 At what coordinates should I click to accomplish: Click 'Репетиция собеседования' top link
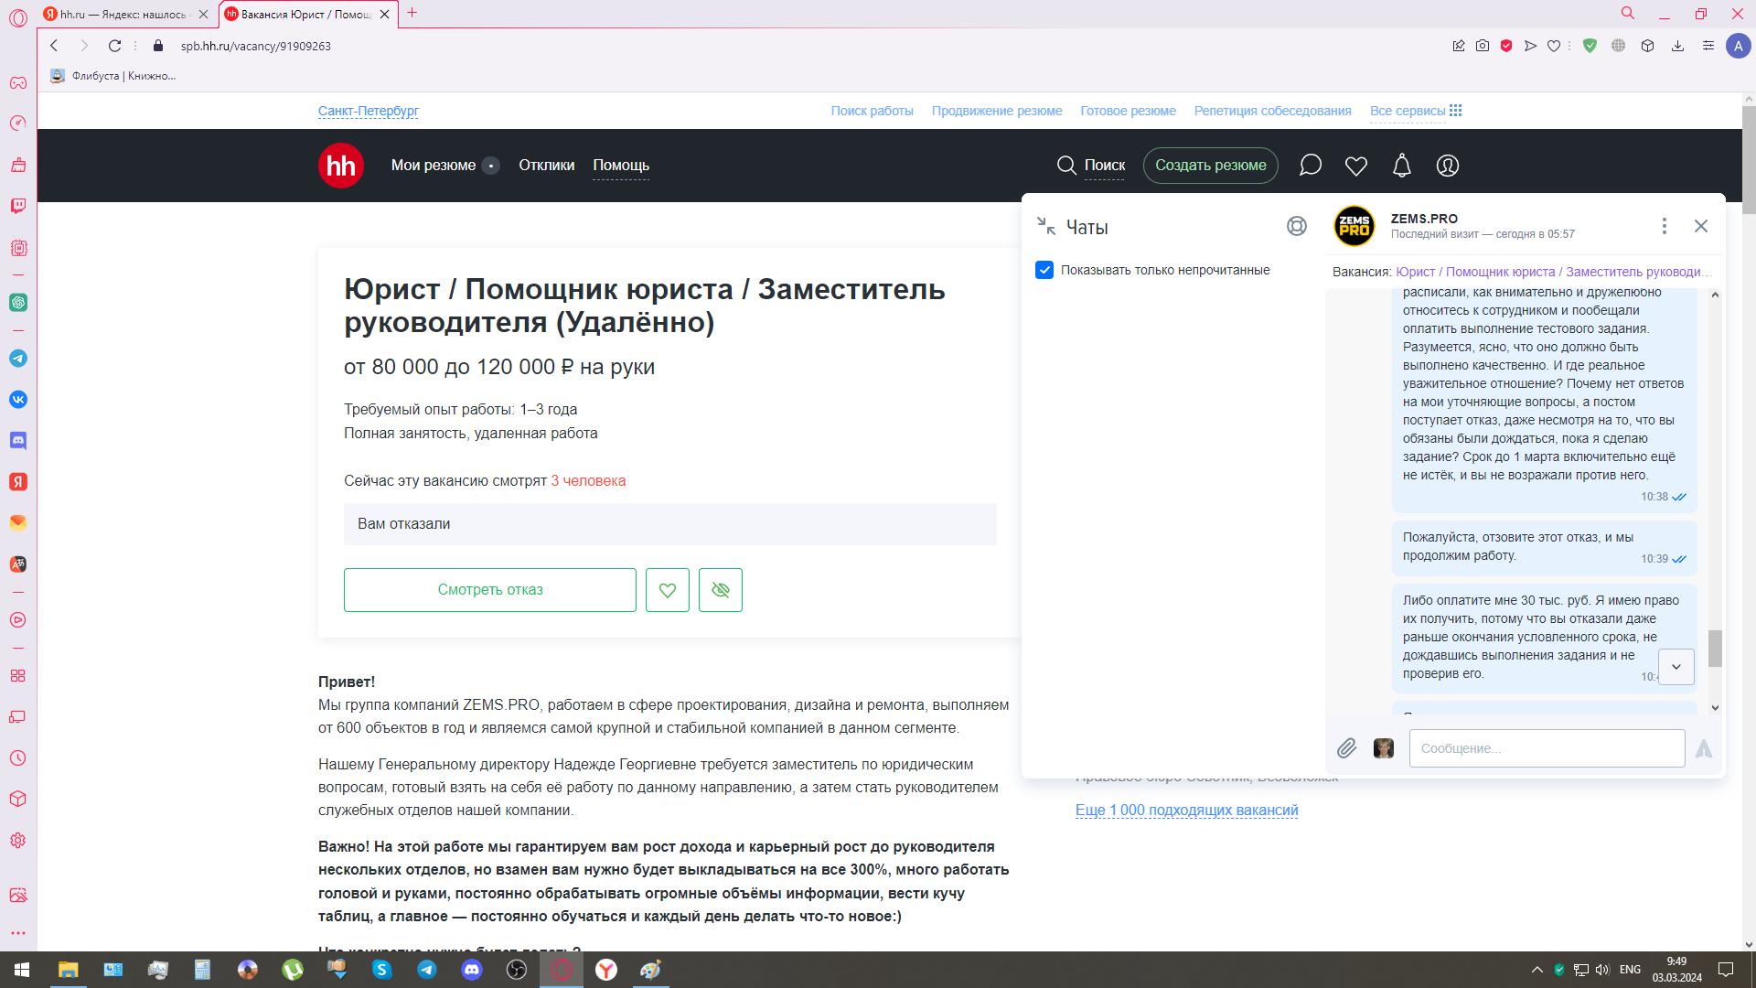coord(1273,111)
